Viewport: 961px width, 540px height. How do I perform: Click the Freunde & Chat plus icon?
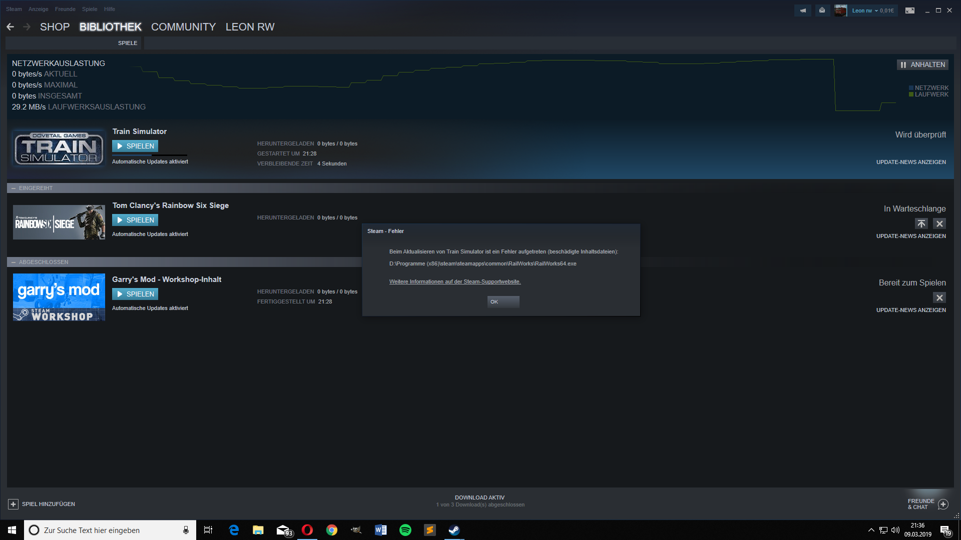[943, 504]
